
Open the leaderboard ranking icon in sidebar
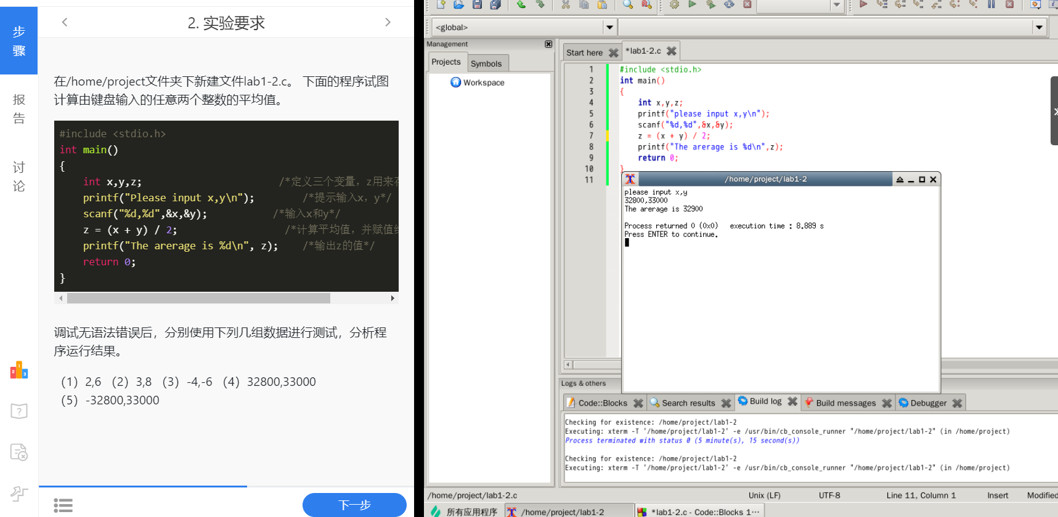[19, 370]
